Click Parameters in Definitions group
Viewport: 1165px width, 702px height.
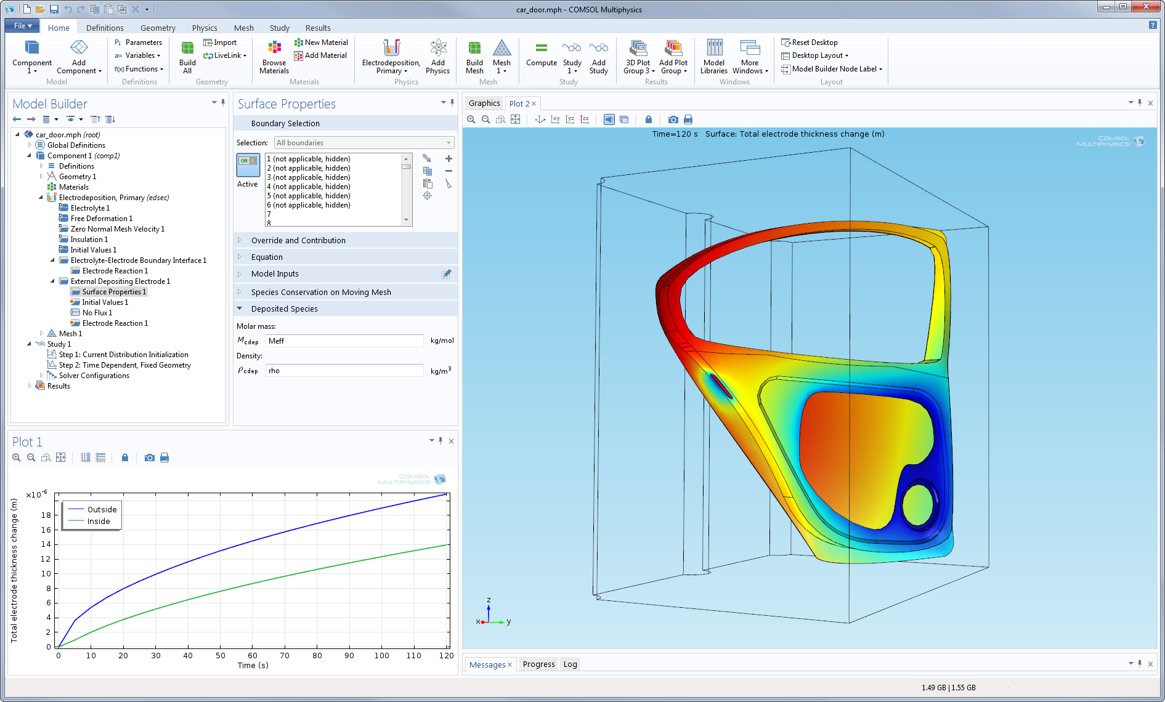(x=139, y=42)
